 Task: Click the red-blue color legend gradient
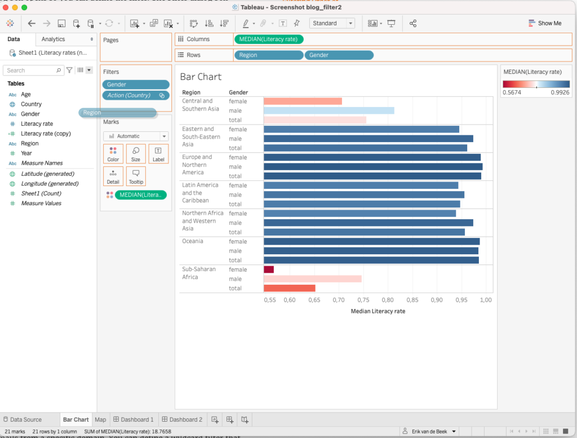(x=536, y=84)
